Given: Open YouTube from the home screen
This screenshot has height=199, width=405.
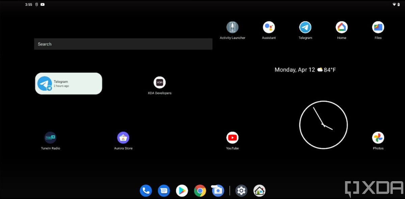Looking at the screenshot, I should (x=233, y=138).
